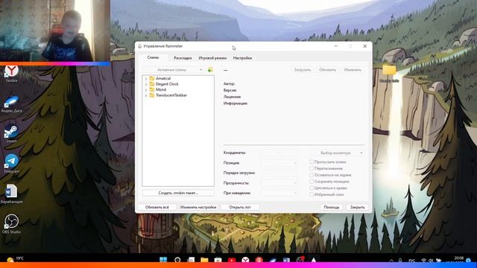Select the Amatical entry in the skin list
This screenshot has width=477, height=268.
click(163, 78)
